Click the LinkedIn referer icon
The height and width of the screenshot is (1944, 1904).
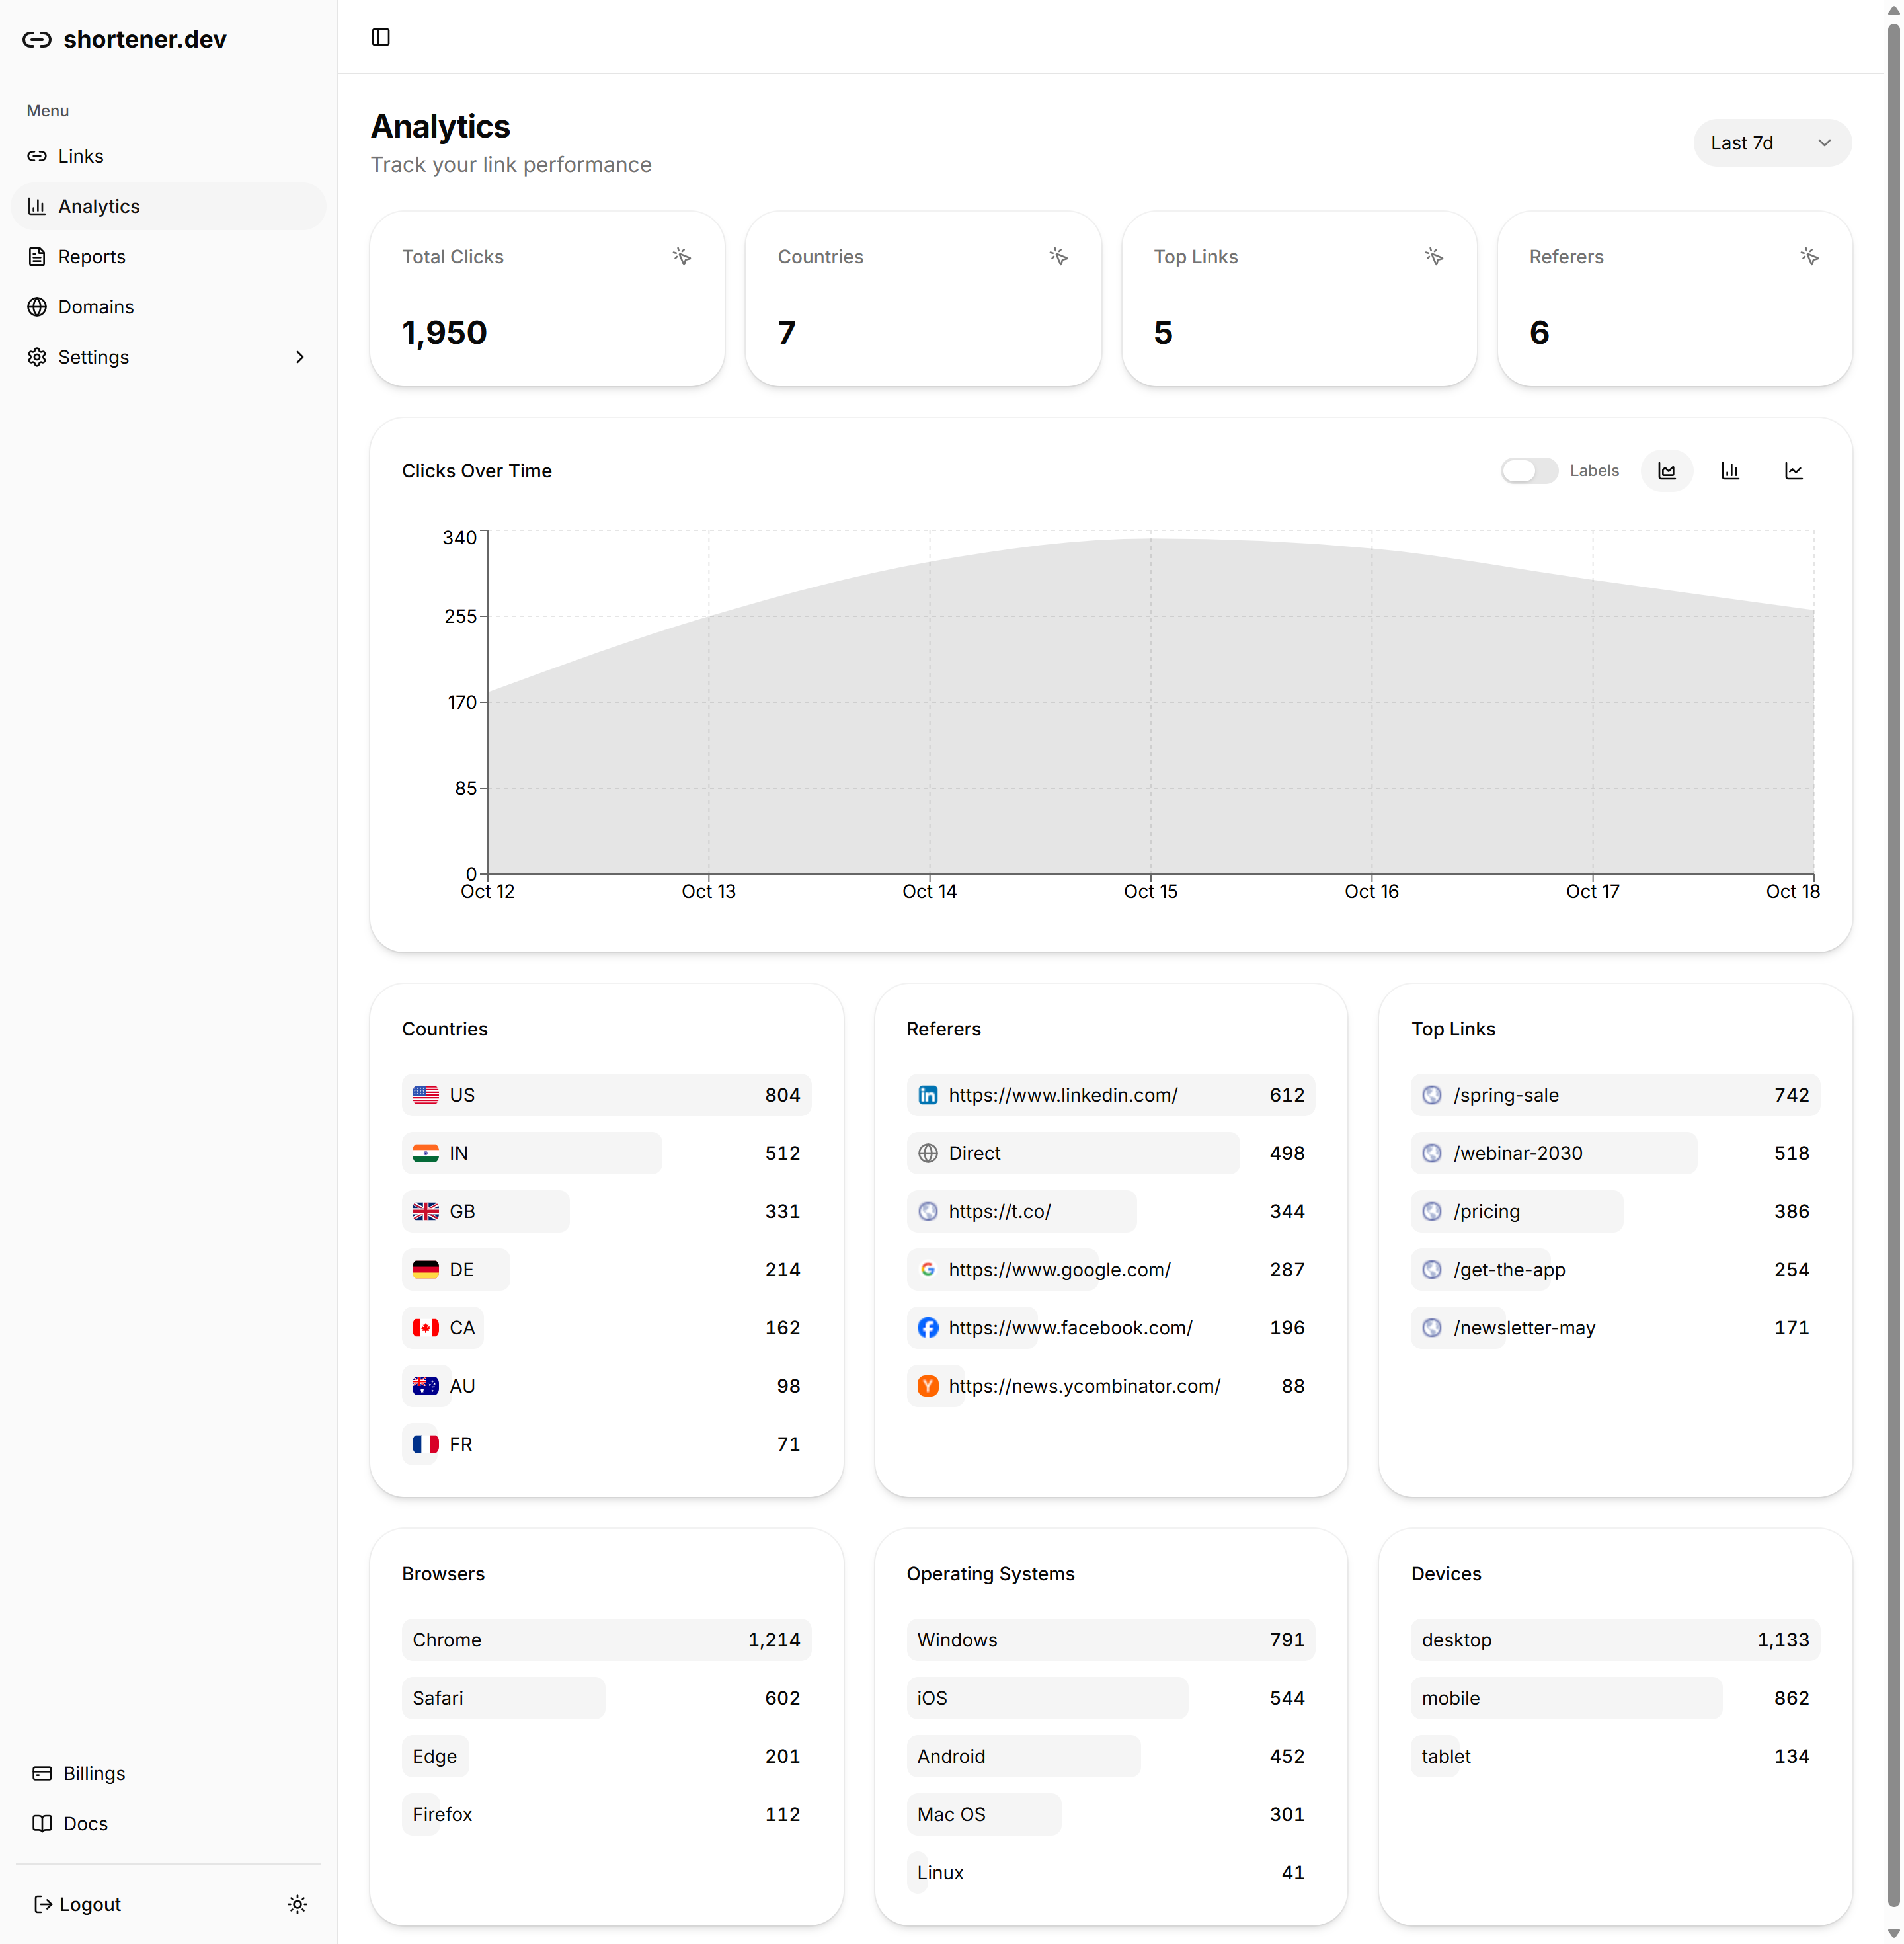[x=928, y=1095]
